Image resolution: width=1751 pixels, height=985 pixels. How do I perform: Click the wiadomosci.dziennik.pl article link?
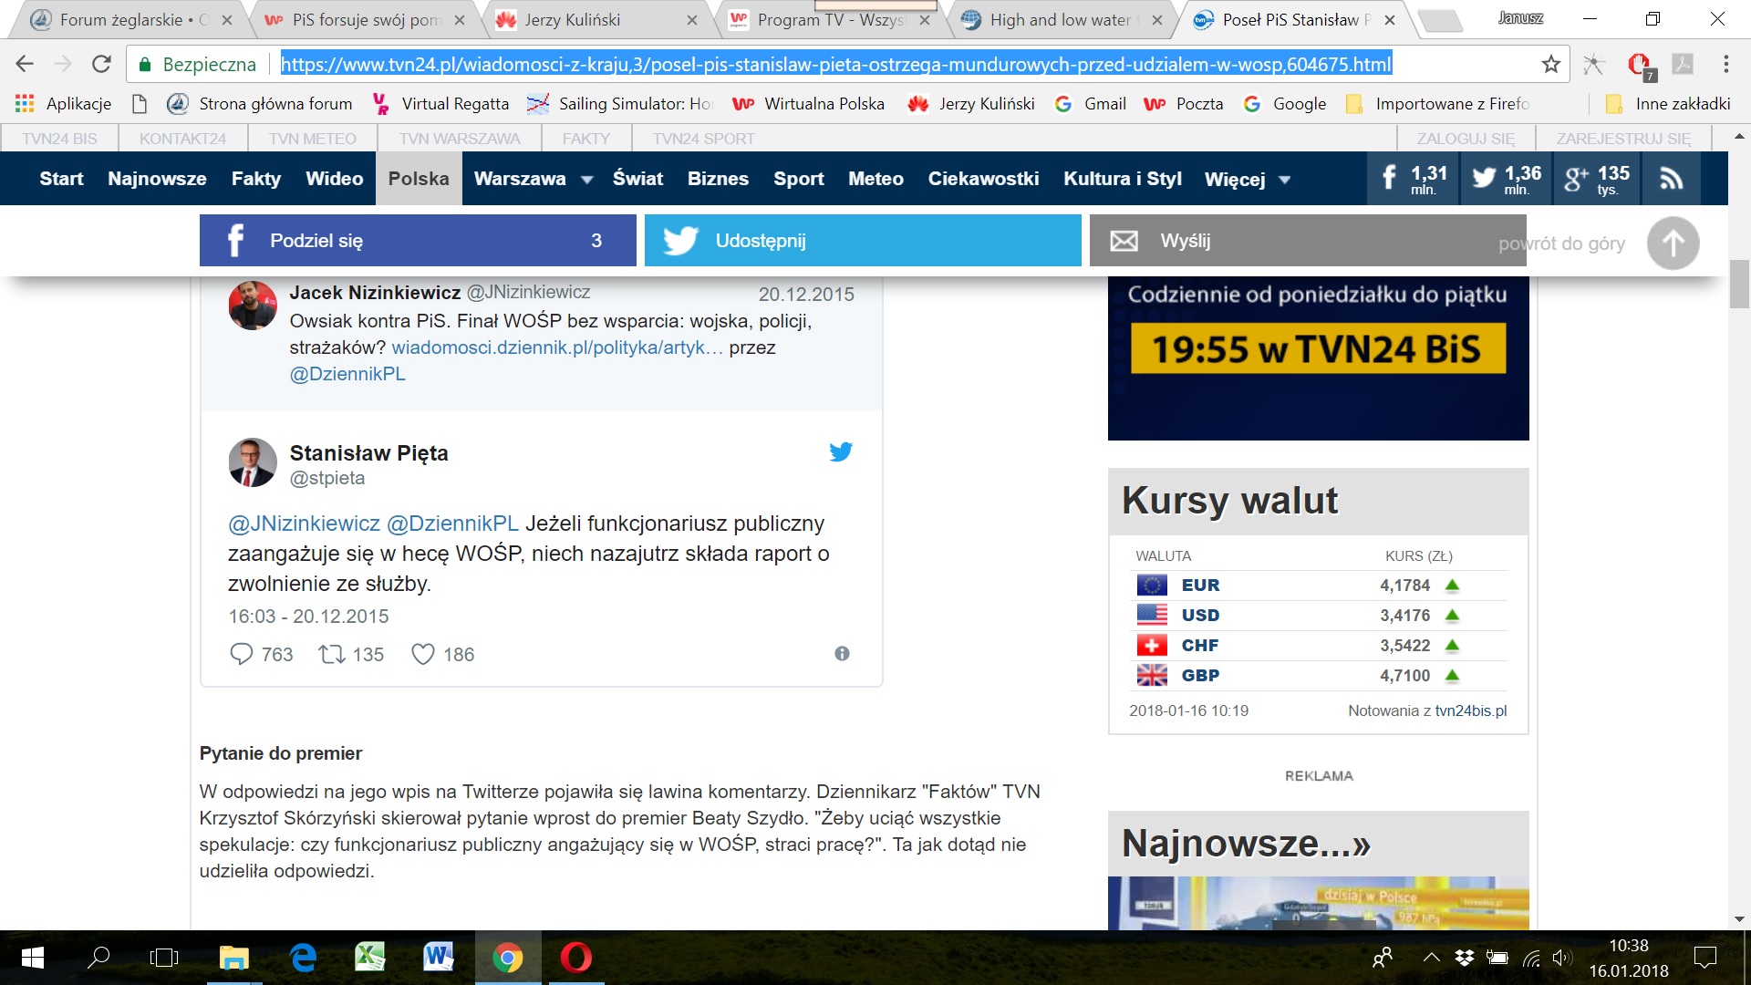click(557, 347)
